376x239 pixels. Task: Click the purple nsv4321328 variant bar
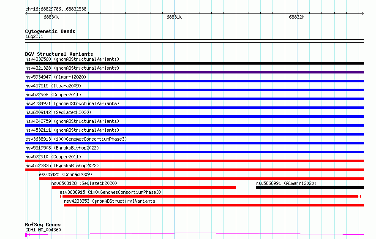tap(194, 72)
